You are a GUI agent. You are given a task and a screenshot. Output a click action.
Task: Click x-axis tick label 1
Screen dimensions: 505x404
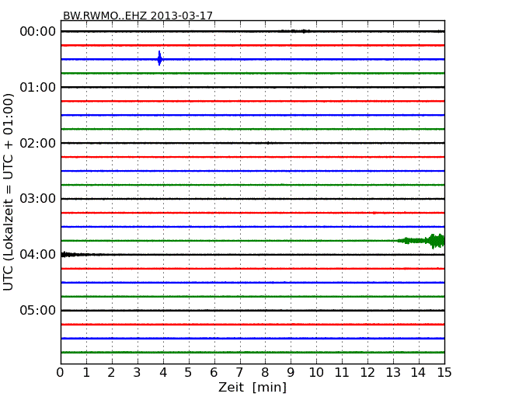[x=86, y=373]
